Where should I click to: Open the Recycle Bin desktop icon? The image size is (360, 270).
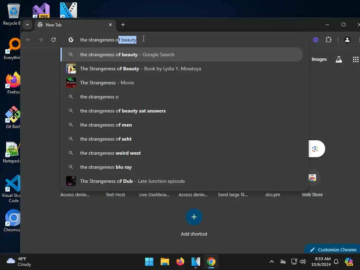12,14
